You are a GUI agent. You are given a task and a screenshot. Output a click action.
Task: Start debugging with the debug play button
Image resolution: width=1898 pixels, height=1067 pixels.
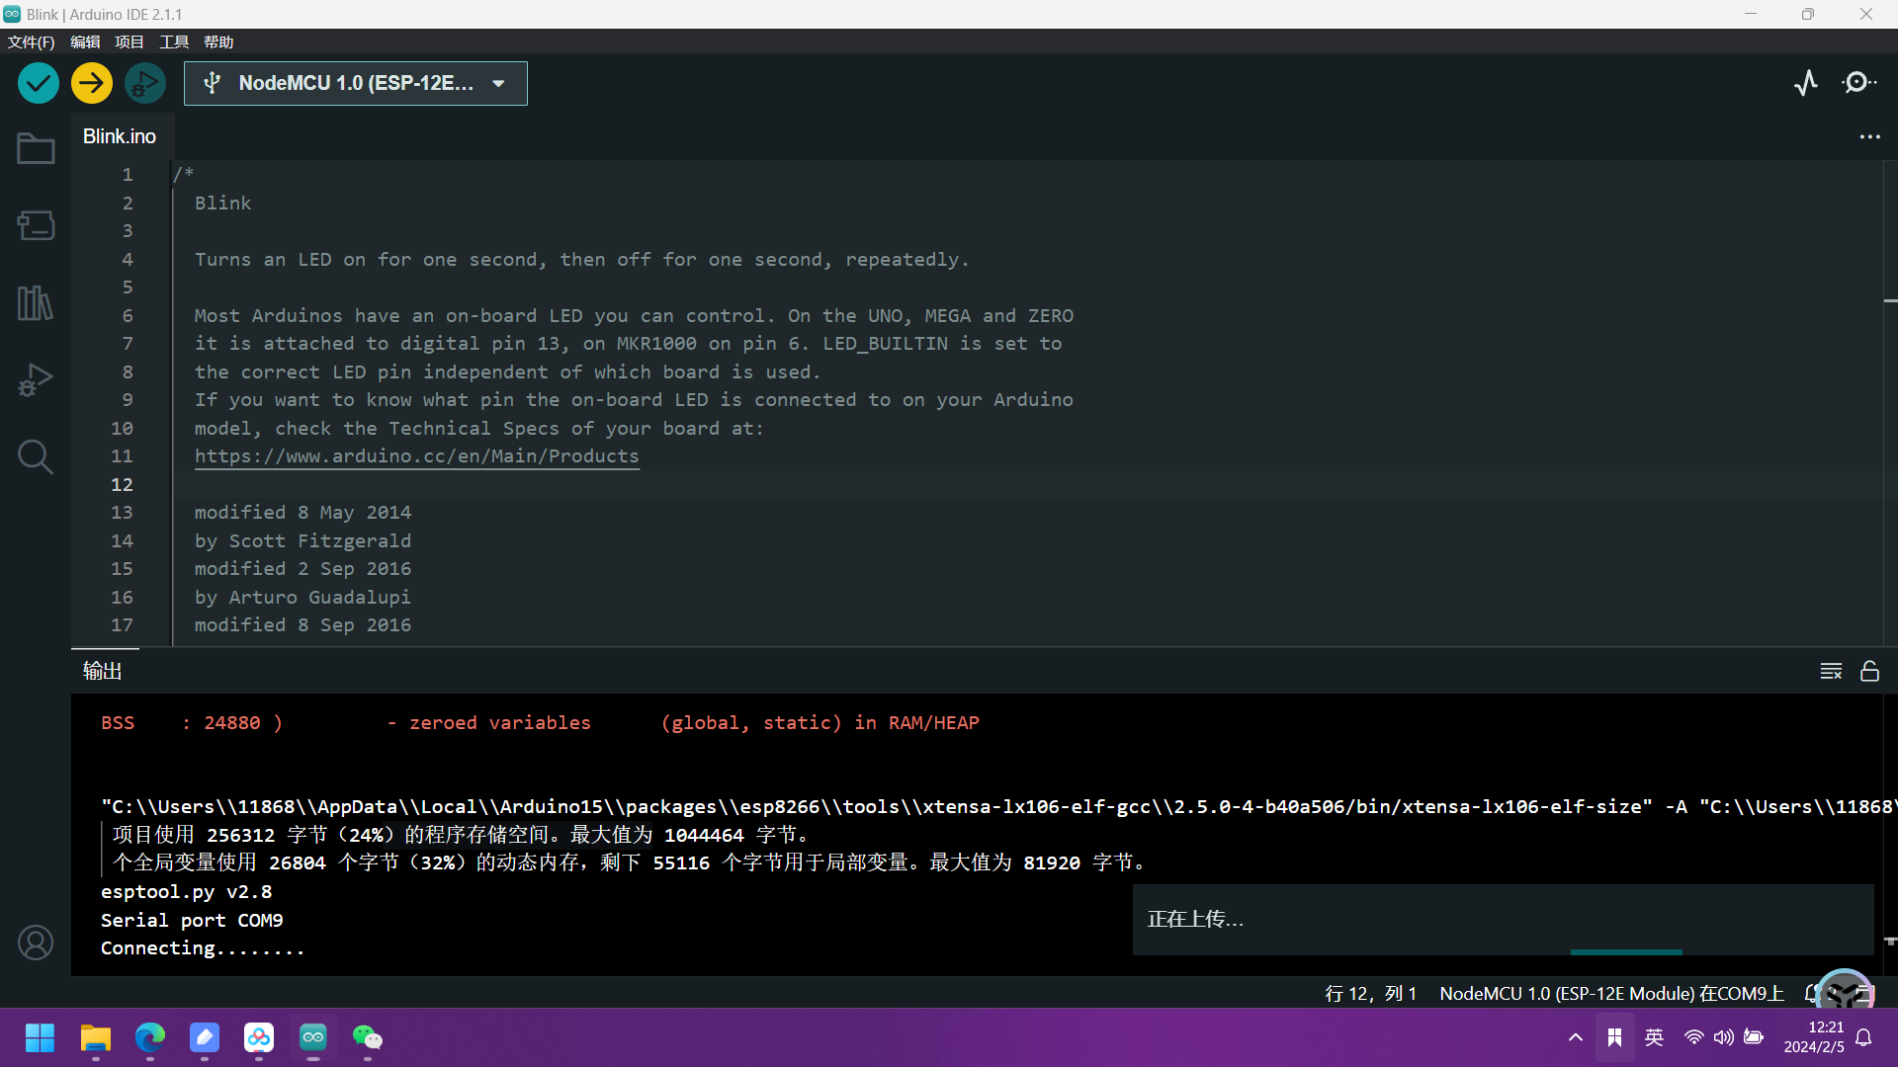[145, 83]
